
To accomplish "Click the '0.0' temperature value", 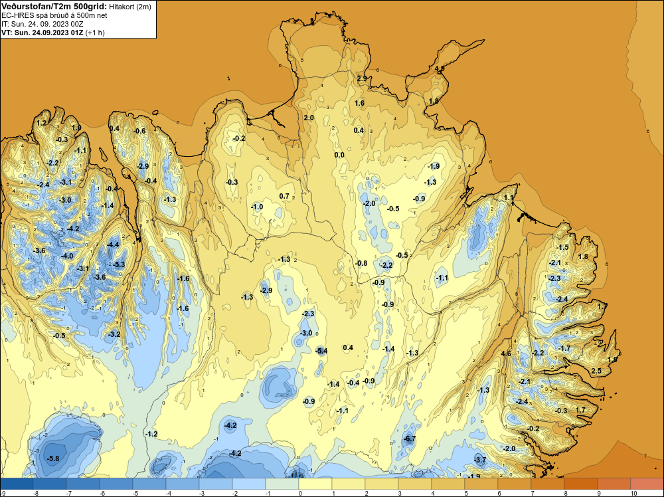I will (x=339, y=155).
